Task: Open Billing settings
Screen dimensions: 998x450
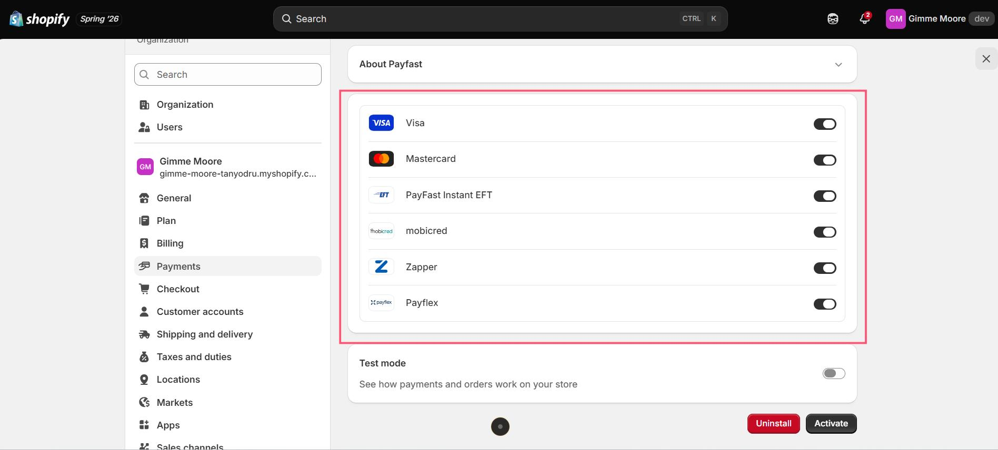Action: click(x=228, y=243)
